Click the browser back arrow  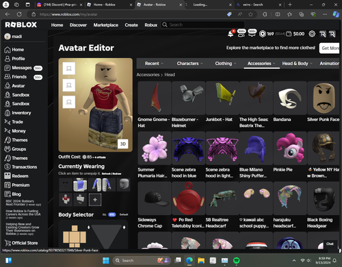point(8,14)
